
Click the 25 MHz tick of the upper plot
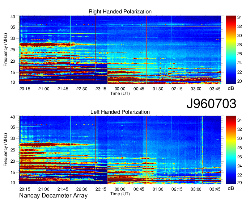[13, 50]
